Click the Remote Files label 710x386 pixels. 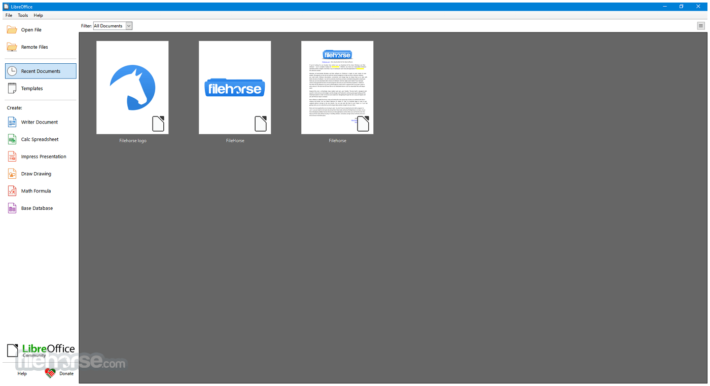pyautogui.click(x=34, y=47)
